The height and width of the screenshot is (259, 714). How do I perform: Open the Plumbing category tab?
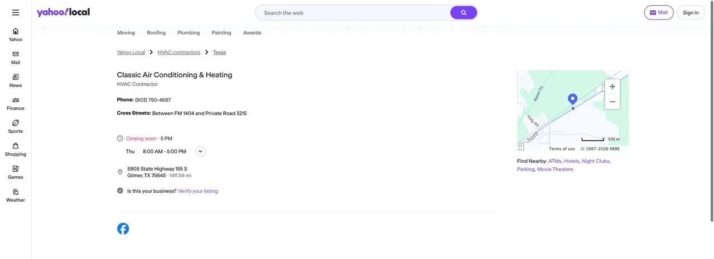[189, 33]
